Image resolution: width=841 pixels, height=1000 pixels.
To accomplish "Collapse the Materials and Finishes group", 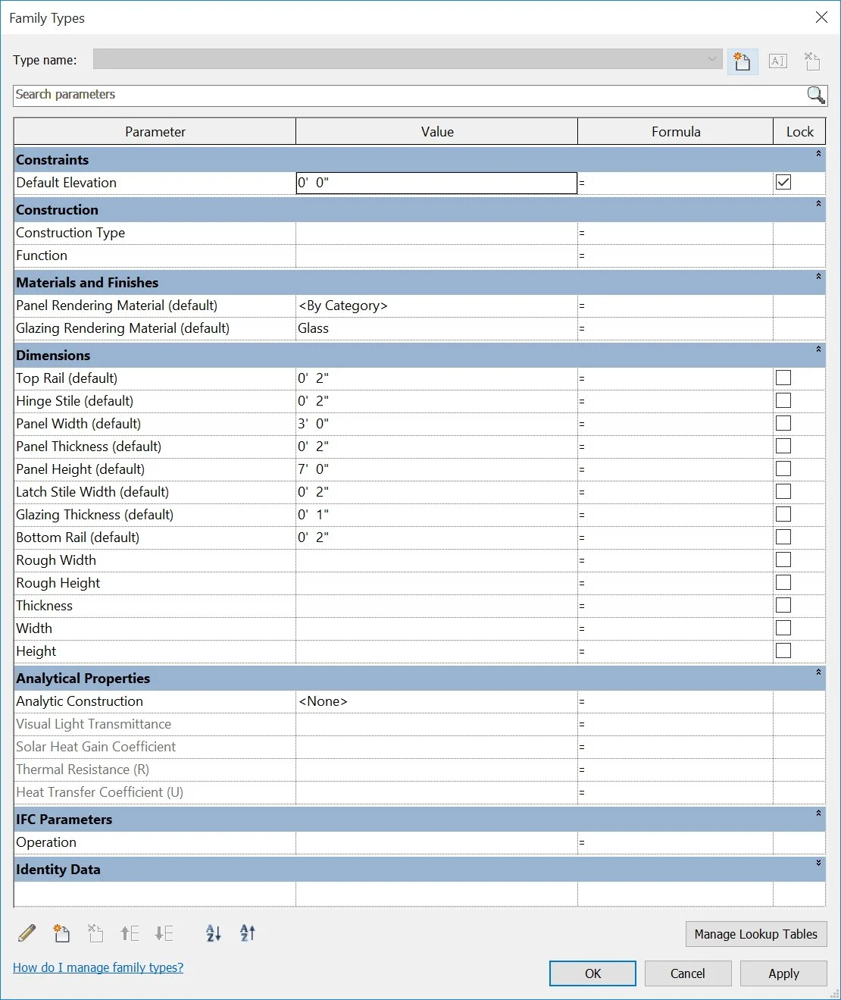I will click(818, 277).
